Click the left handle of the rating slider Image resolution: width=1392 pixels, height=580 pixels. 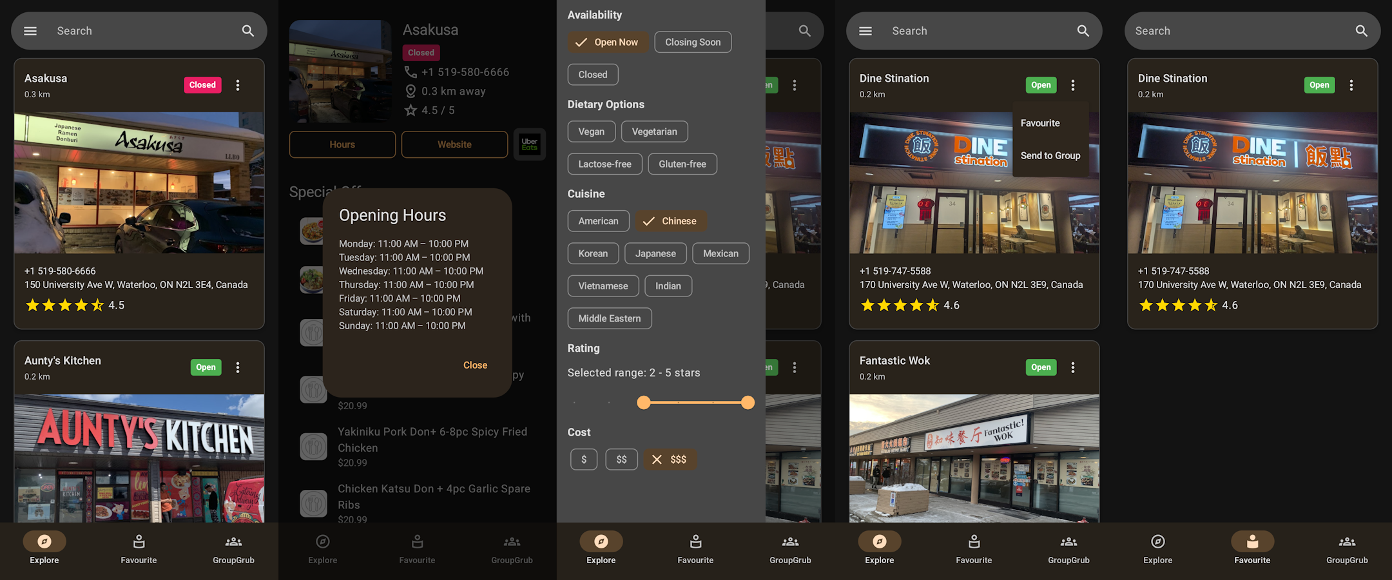(x=643, y=403)
